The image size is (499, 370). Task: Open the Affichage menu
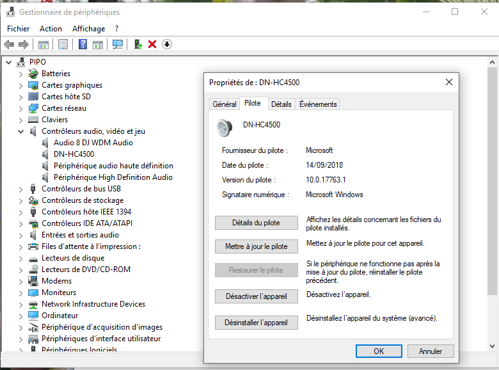point(88,29)
